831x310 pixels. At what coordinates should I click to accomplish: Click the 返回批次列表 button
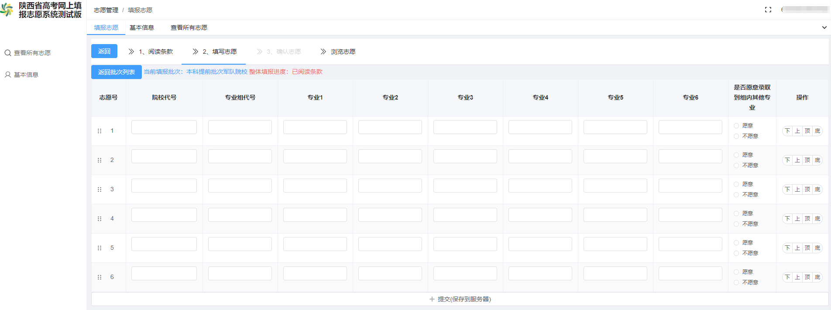coord(116,72)
